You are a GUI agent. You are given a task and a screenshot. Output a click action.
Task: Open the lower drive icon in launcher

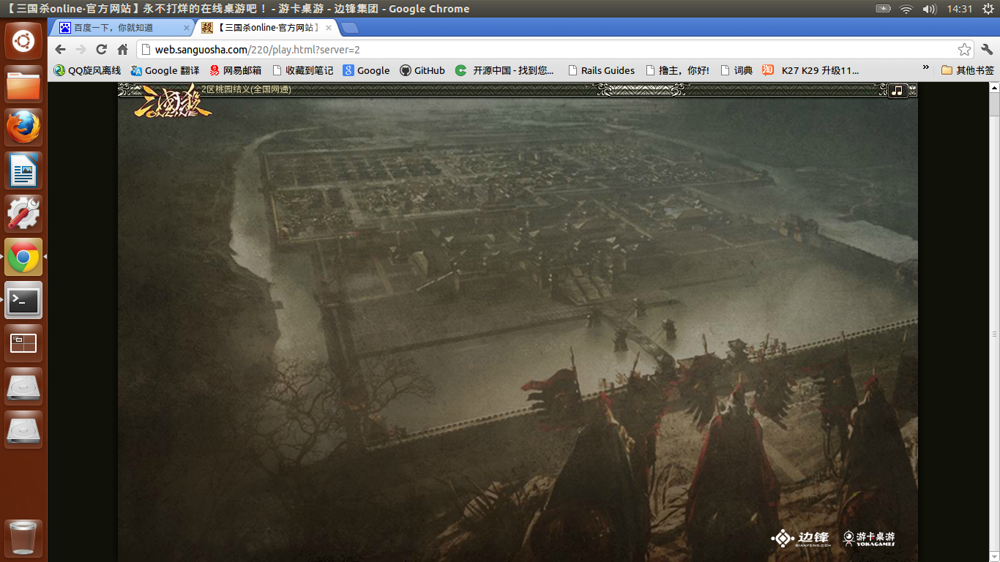click(23, 430)
